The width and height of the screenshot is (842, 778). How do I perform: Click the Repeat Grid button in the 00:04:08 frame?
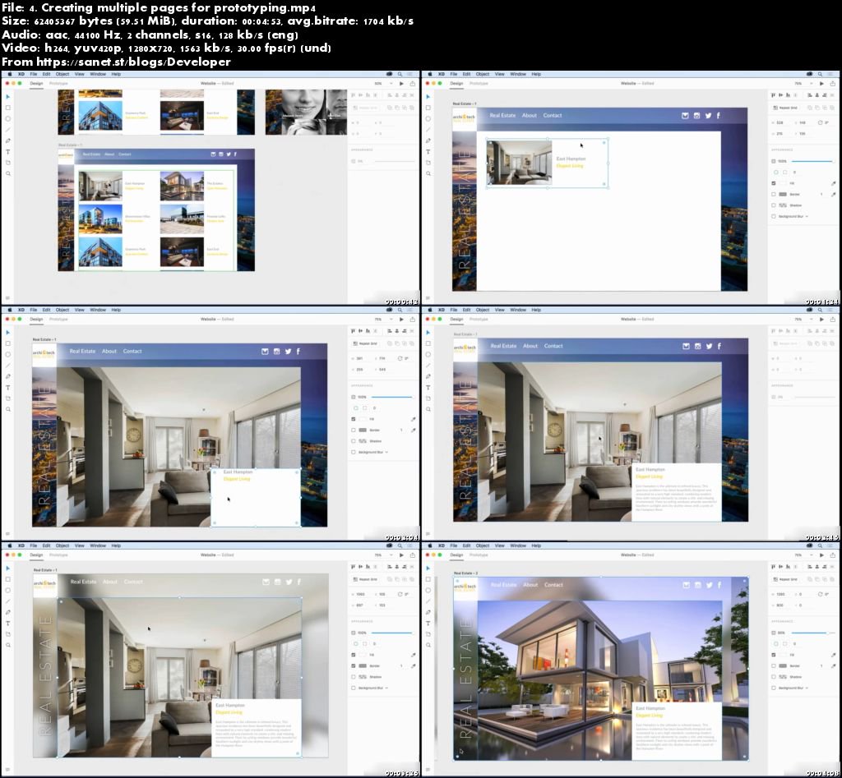tap(785, 579)
